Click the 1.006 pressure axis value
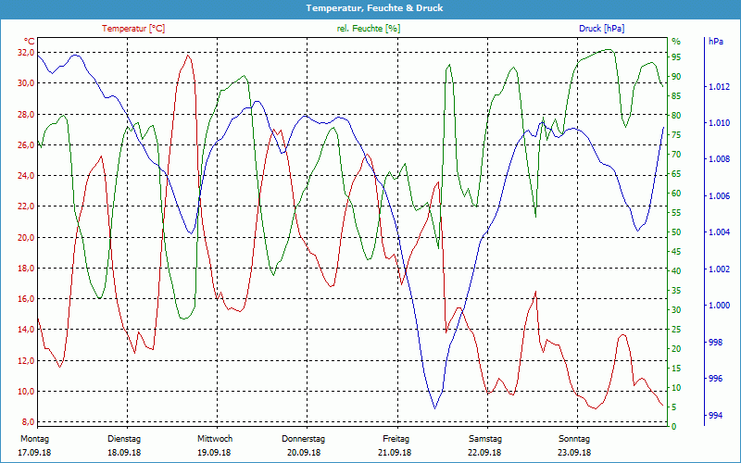The image size is (741, 463). click(x=719, y=196)
